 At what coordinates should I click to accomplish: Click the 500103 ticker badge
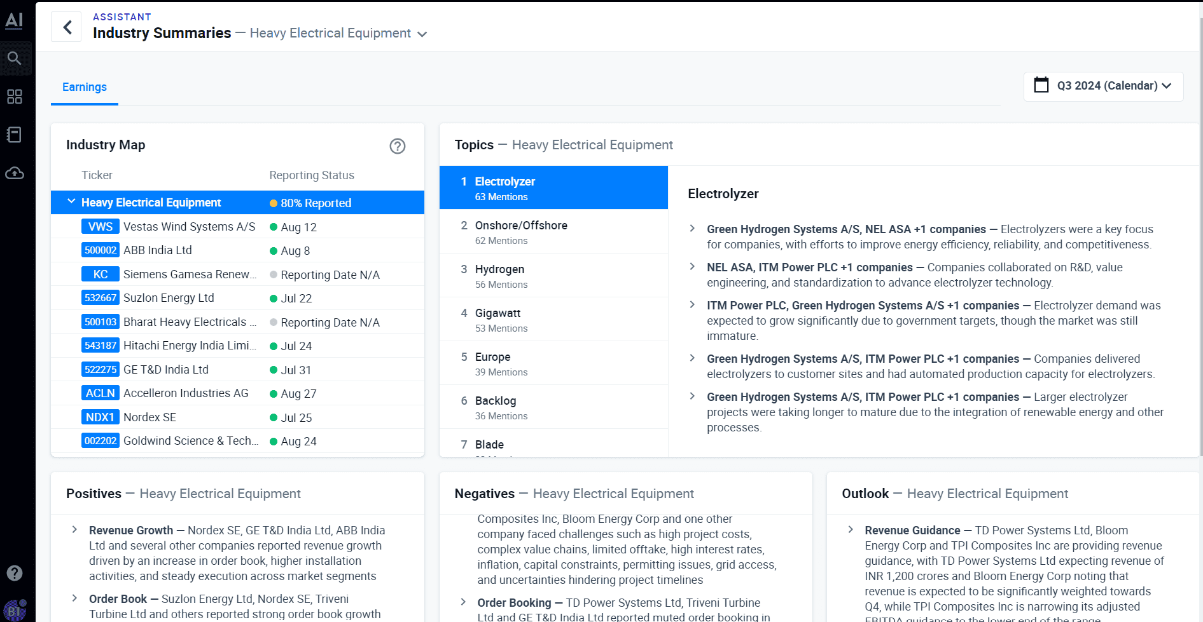pyautogui.click(x=101, y=322)
